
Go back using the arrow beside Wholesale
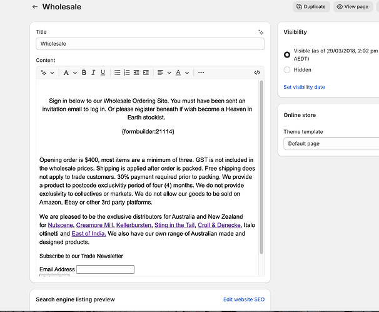point(35,7)
